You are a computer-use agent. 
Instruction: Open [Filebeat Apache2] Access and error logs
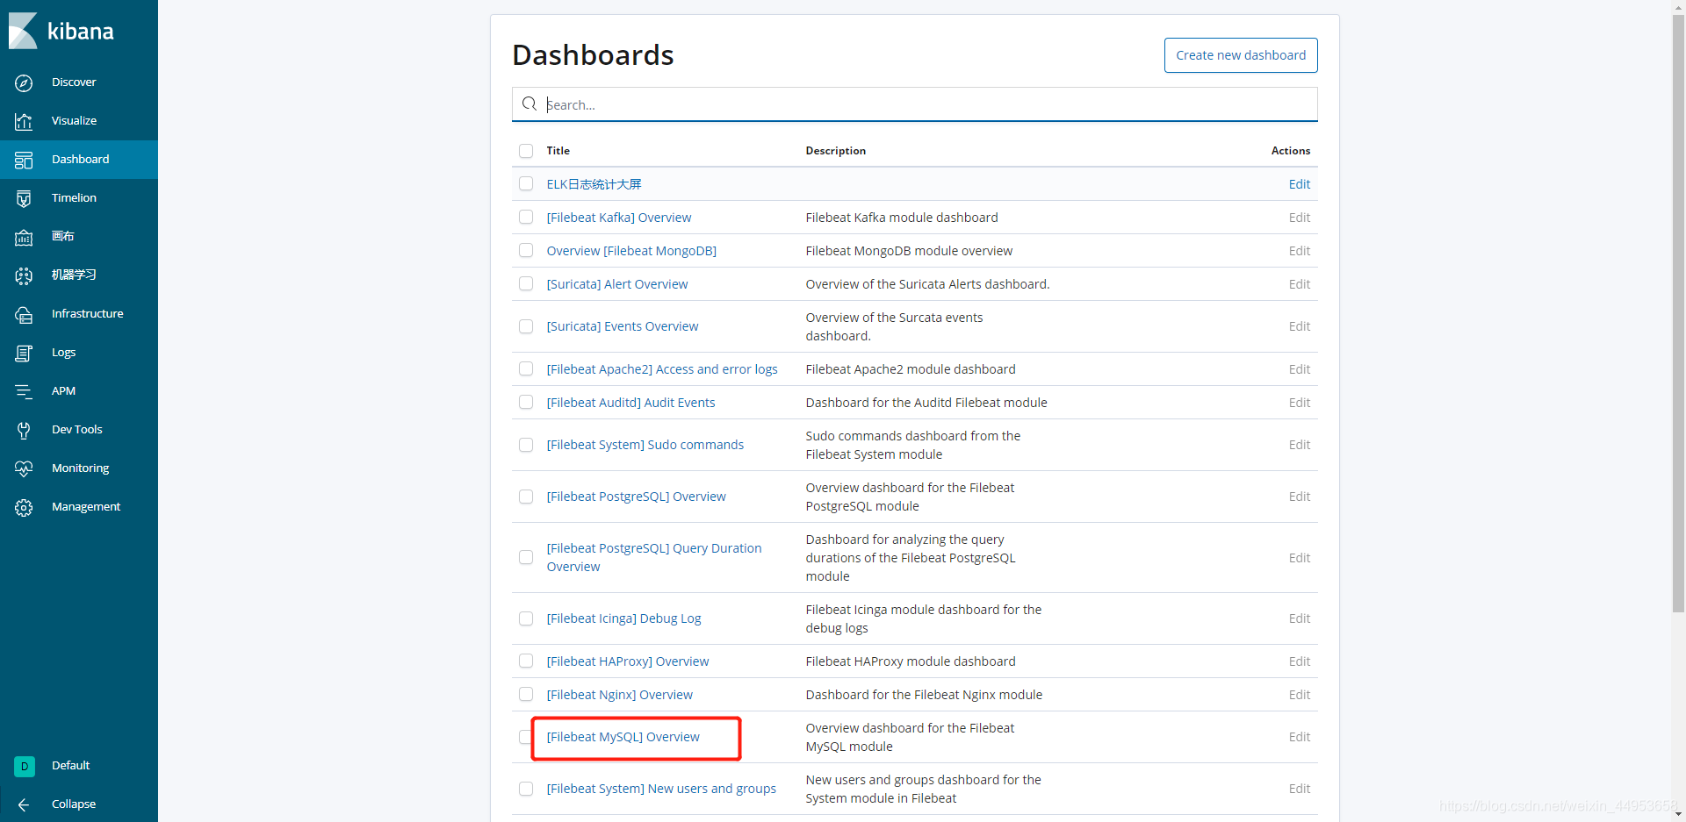click(x=661, y=369)
